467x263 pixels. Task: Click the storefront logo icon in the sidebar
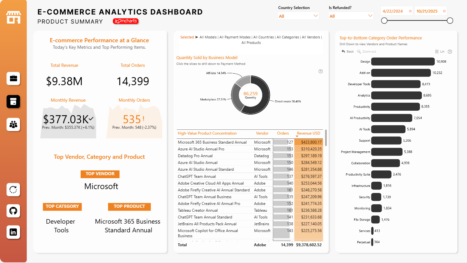(x=13, y=17)
